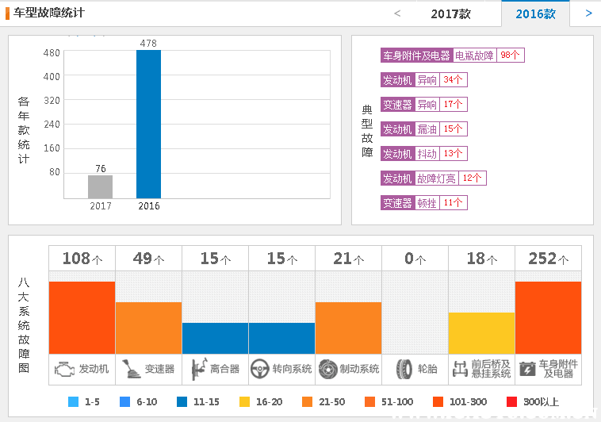The height and width of the screenshot is (422, 601).
Task: Click the gray 2017 bar in chart
Action: pos(100,186)
